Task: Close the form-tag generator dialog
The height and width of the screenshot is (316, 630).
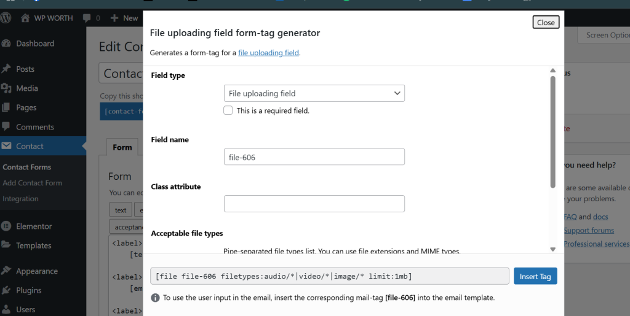Action: click(x=546, y=23)
